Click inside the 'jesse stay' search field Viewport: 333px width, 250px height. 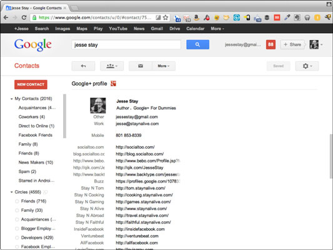click(126, 44)
